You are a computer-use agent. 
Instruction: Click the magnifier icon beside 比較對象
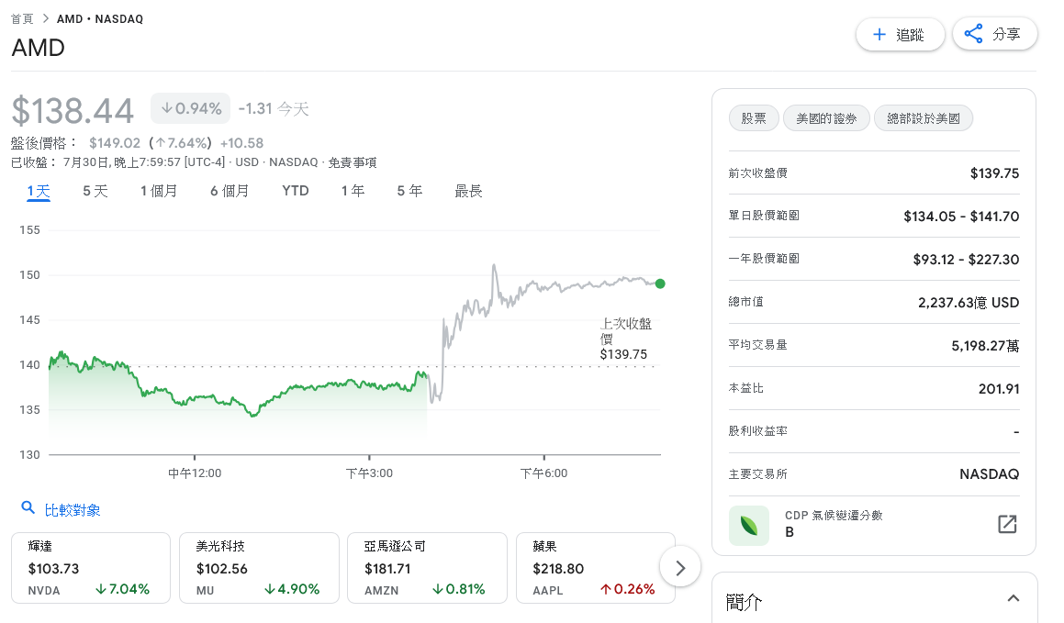coord(28,508)
